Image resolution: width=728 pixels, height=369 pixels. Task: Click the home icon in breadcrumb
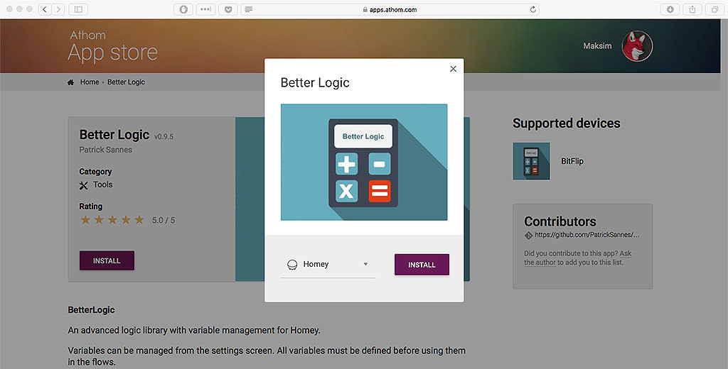70,82
